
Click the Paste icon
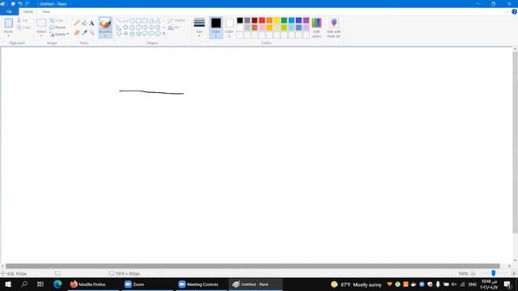click(9, 23)
